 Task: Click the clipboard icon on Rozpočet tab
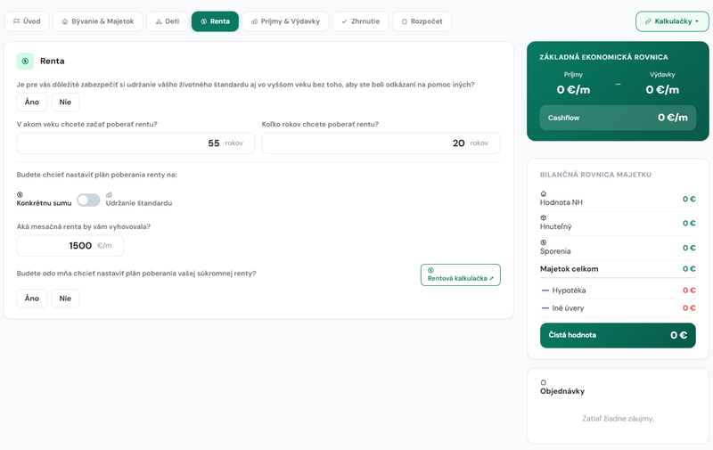[x=405, y=21]
